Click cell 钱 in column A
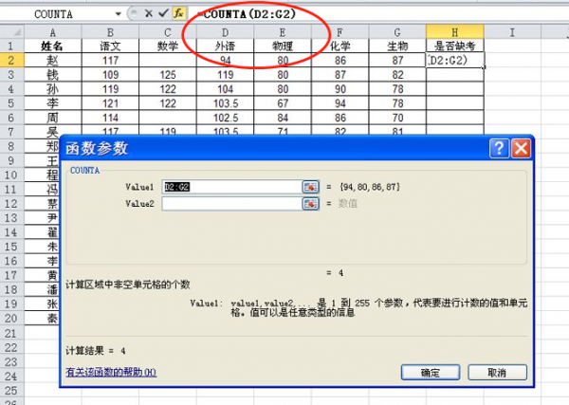 [53, 75]
